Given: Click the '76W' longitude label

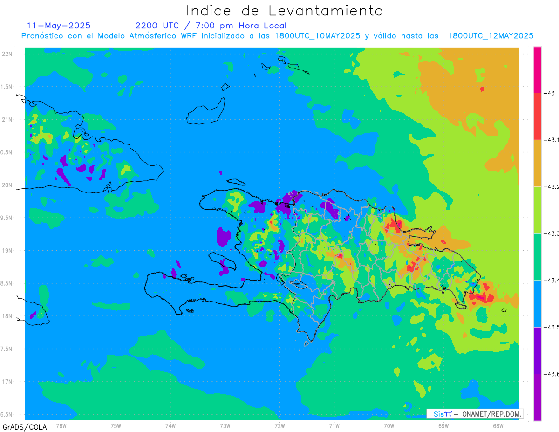Looking at the screenshot, I should [x=61, y=426].
